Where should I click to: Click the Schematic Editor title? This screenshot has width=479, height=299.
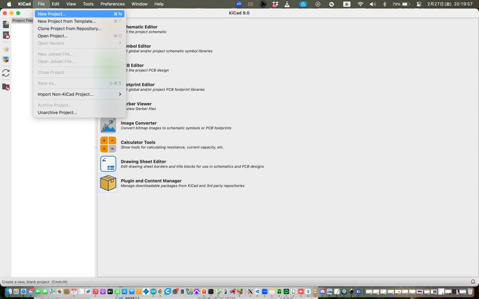pos(141,27)
